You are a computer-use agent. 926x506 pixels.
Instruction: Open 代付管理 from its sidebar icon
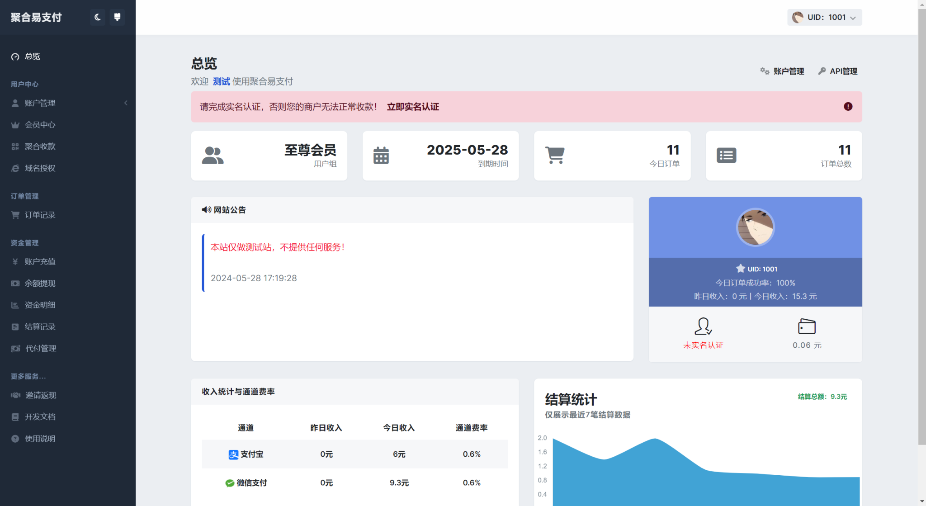15,348
